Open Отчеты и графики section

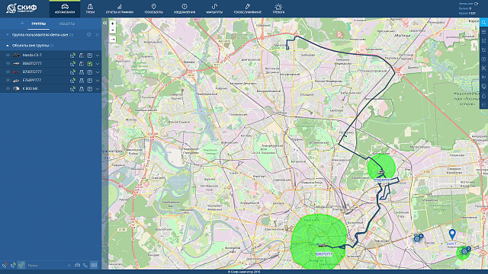click(120, 9)
